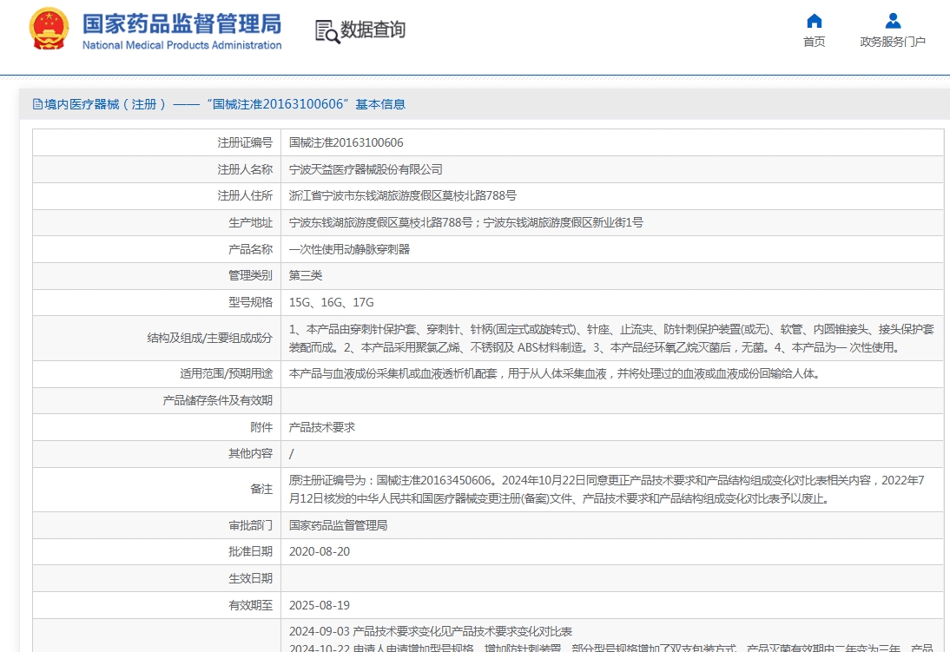The width and height of the screenshot is (950, 652).
Task: Click the 国家药品监督管理局 value in the 审批部门 row
Action: (338, 525)
